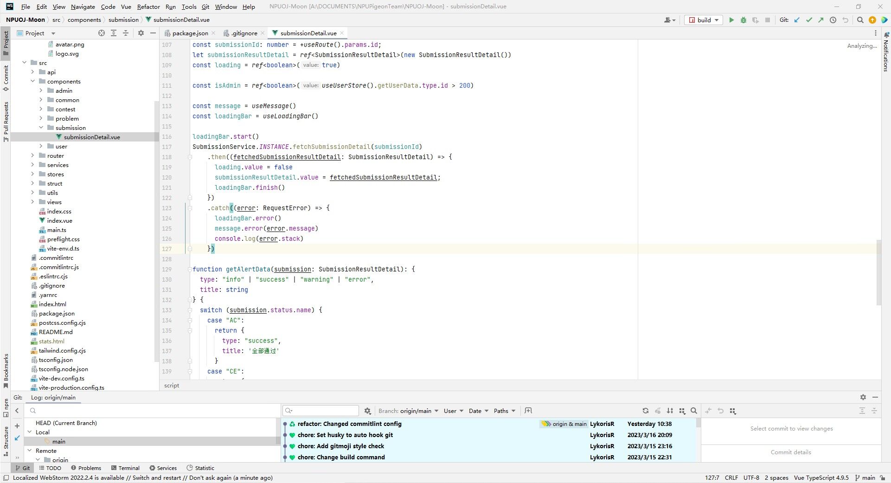This screenshot has width=891, height=483.
Task: Refresh the Git log list
Action: click(645, 411)
